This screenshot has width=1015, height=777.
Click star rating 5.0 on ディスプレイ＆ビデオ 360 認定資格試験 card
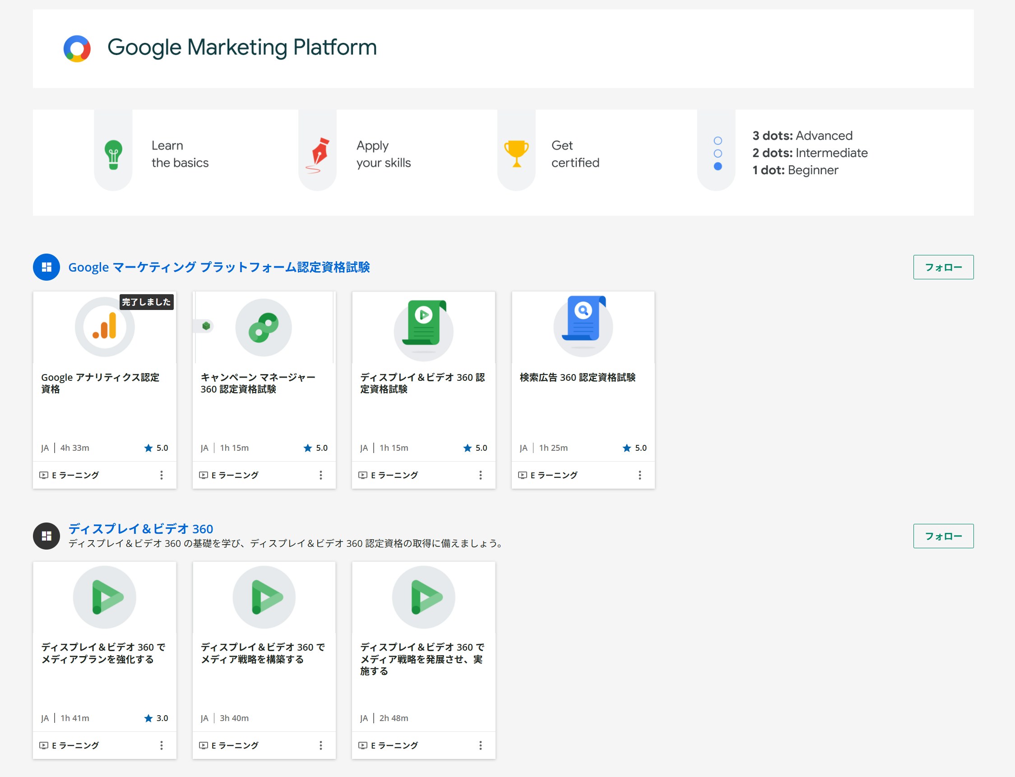[x=475, y=448]
